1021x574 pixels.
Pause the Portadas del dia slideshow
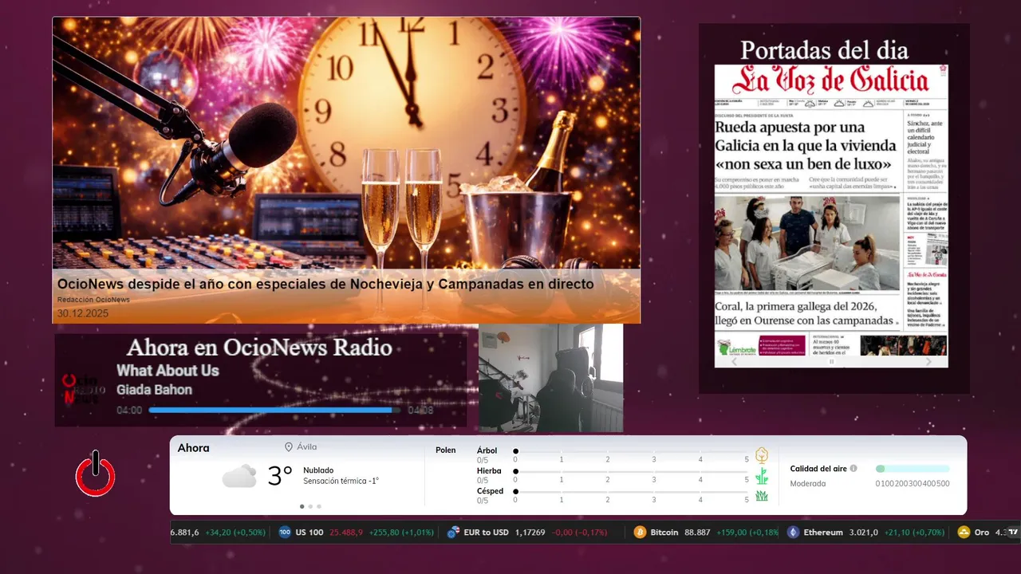831,362
